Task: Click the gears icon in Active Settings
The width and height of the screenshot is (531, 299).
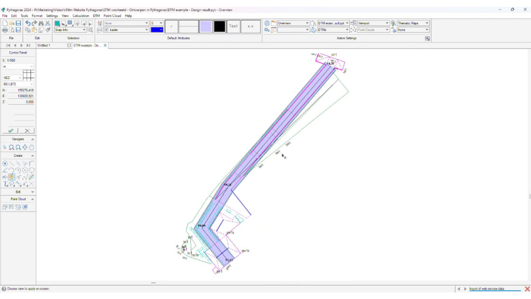Action: (x=267, y=30)
